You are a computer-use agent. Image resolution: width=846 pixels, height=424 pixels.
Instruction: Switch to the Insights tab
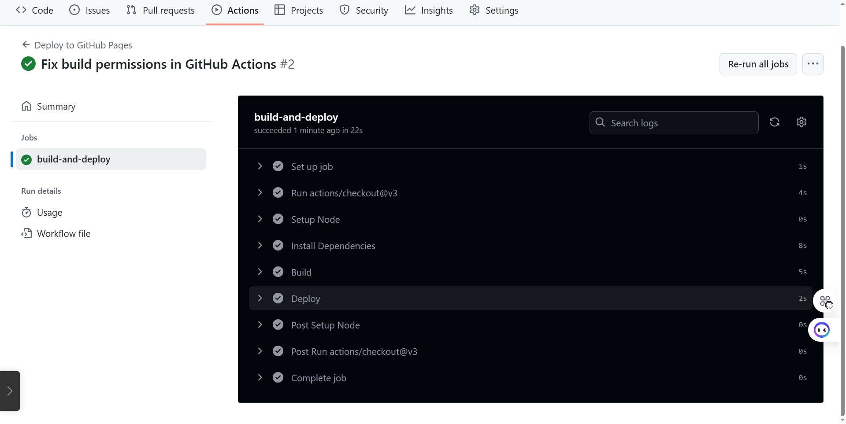click(429, 10)
